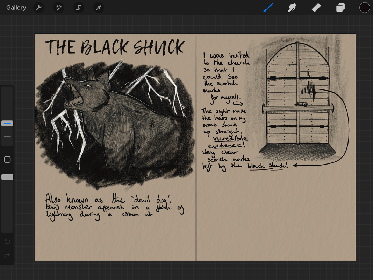373x280 pixels.
Task: Adjust the brush size slider handle
Action: pyautogui.click(x=7, y=123)
